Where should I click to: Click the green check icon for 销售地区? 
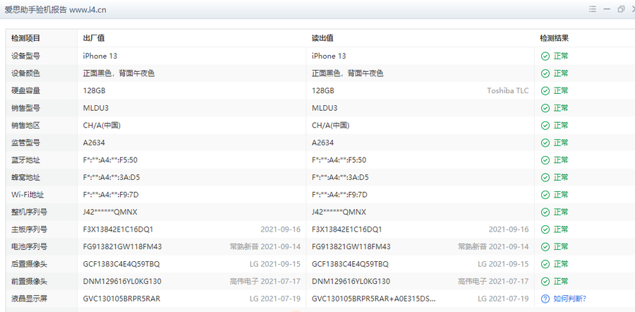[545, 125]
